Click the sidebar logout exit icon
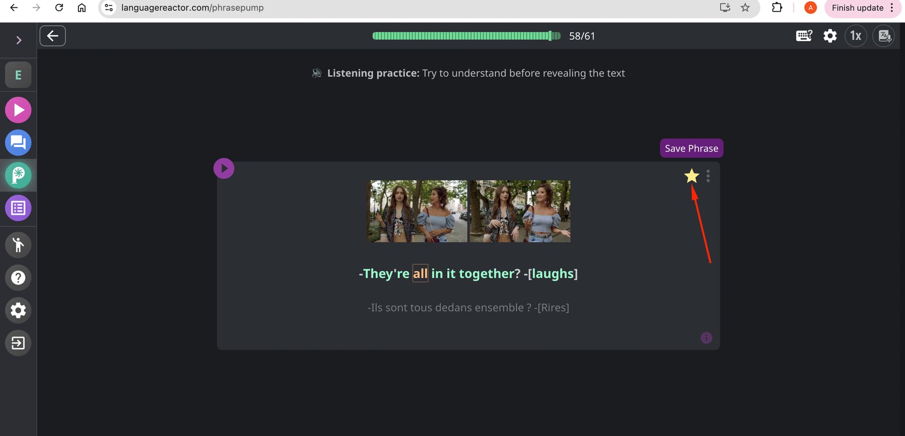Screen dimensions: 905x436 coord(18,343)
